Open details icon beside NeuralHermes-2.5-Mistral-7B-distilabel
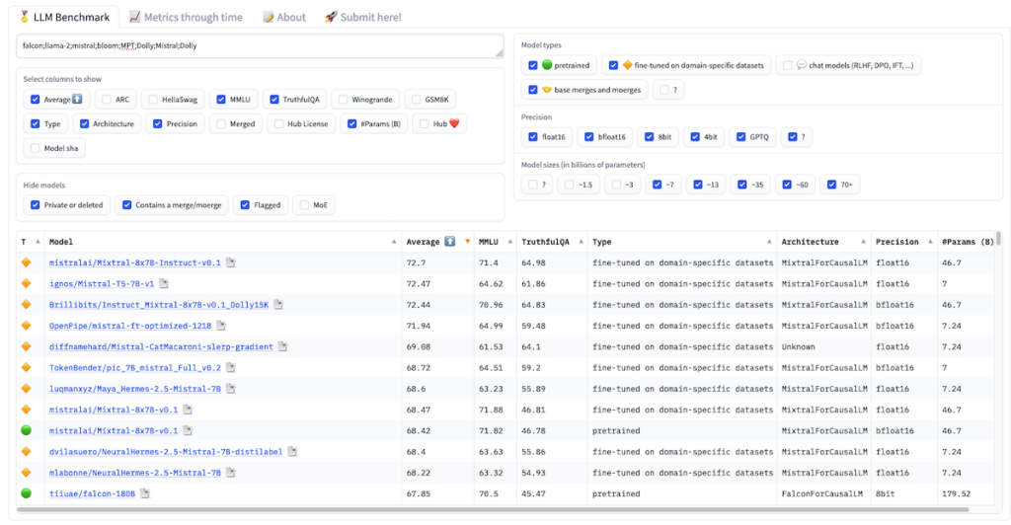 tap(292, 452)
